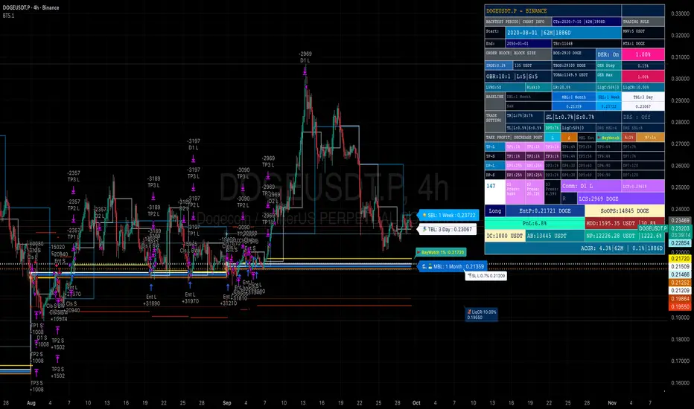Image resolution: width=694 pixels, height=409 pixels.
Task: Select the 0.23469 price axis tag
Action: tap(680, 220)
